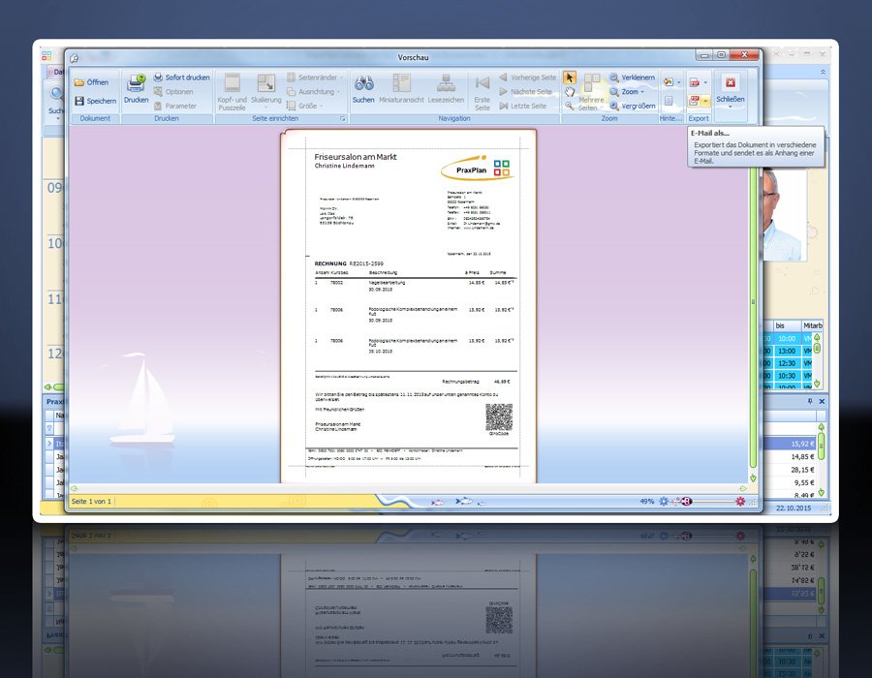This screenshot has height=678, width=872.
Task: Select the mouse pointer tool
Action: pyautogui.click(x=570, y=77)
